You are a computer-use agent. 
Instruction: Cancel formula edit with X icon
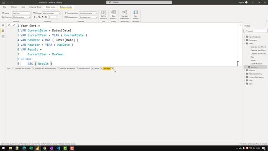pos(9,25)
